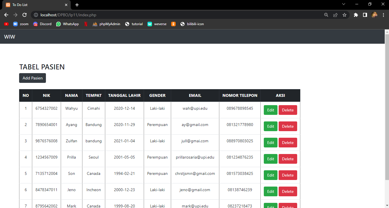
Task: Open the weverse bookmark
Action: tap(157, 24)
